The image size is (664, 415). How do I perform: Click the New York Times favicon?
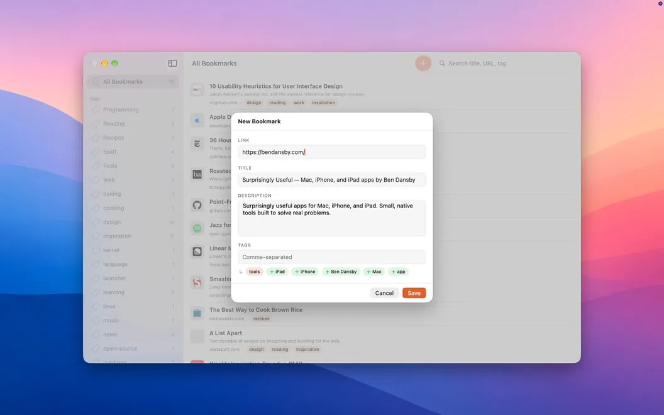(x=197, y=143)
